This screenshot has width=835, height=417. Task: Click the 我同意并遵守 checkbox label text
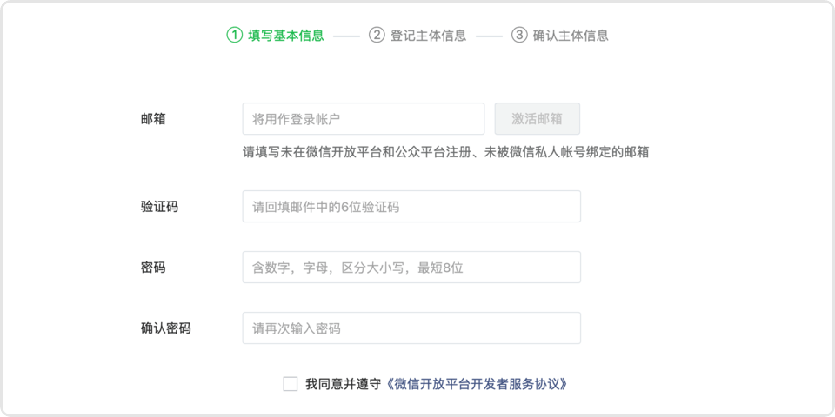click(x=344, y=384)
